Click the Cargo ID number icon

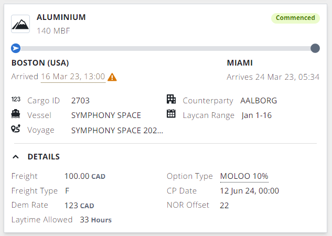16,100
